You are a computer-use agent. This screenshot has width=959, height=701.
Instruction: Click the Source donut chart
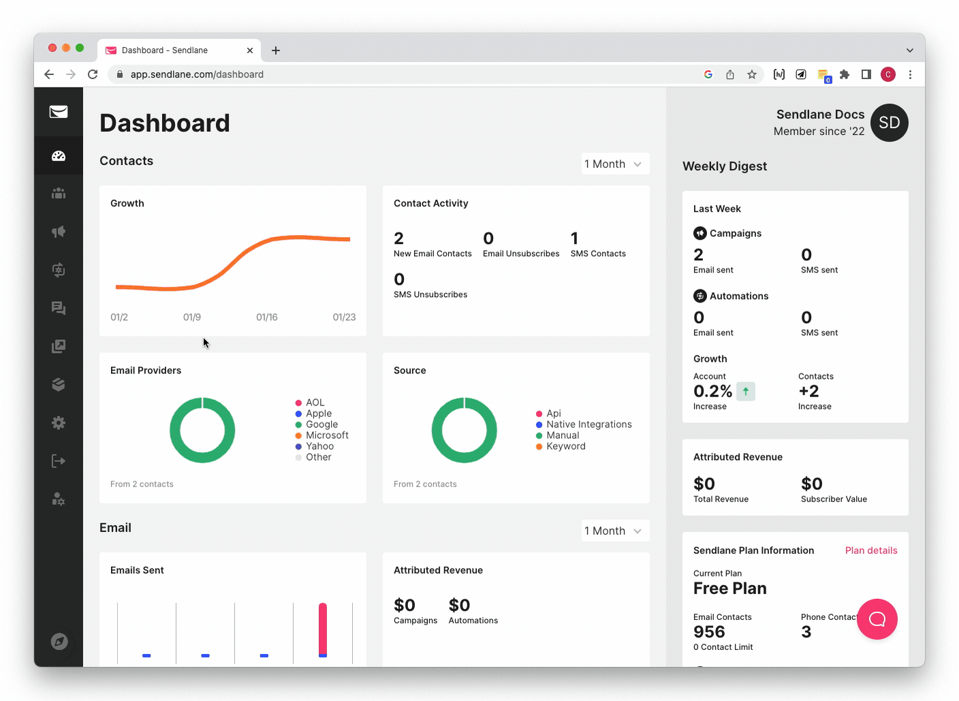(465, 430)
